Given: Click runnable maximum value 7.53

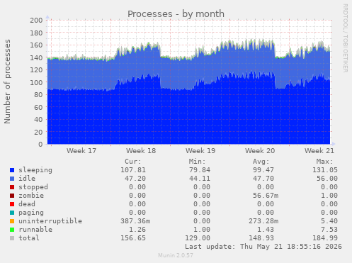Looking at the screenshot, I should point(329,230).
